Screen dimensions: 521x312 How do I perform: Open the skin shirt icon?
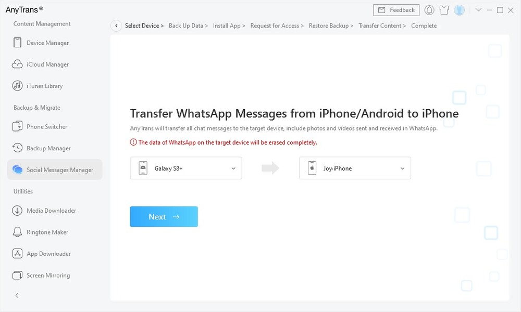(444, 10)
